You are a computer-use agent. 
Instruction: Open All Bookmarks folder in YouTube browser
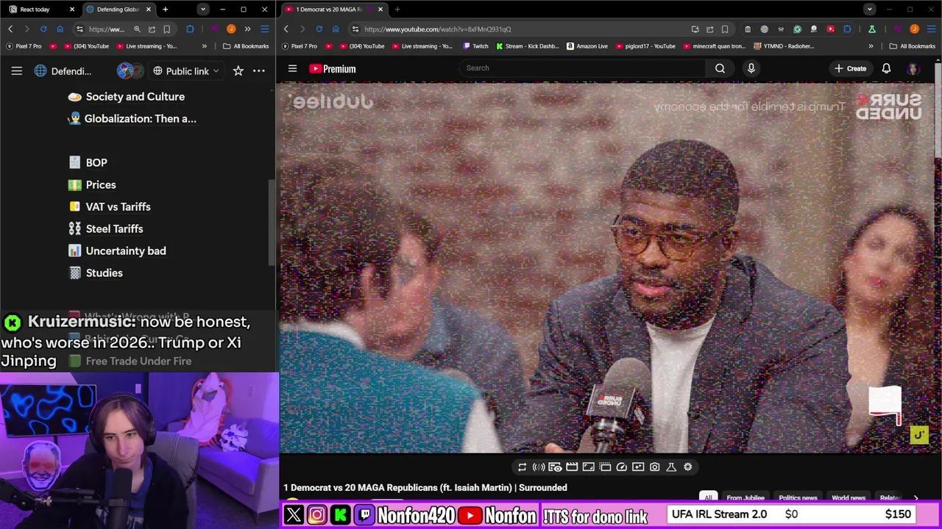click(913, 46)
